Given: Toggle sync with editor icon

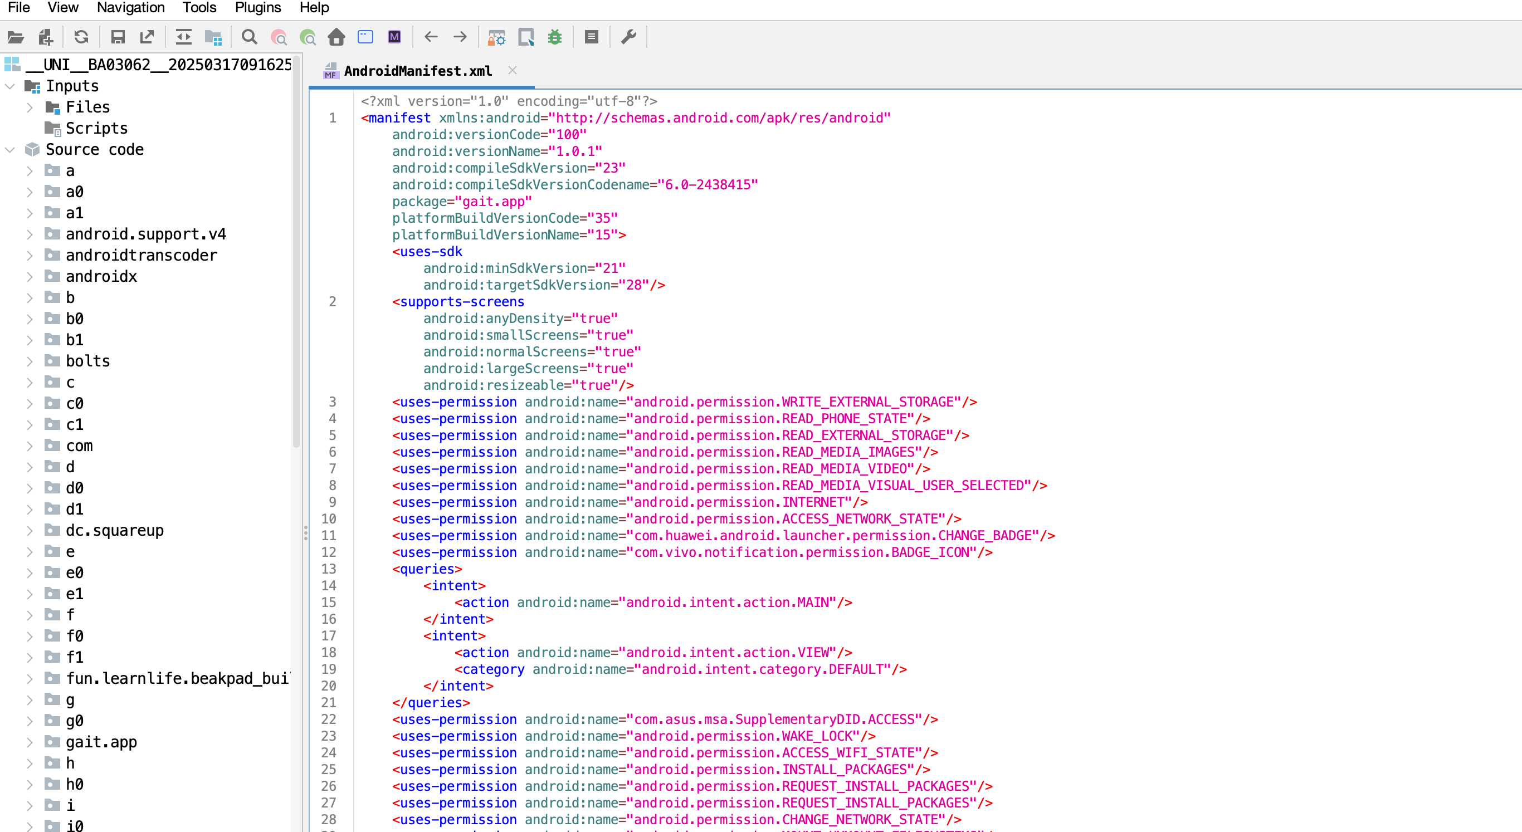Looking at the screenshot, I should tap(184, 37).
